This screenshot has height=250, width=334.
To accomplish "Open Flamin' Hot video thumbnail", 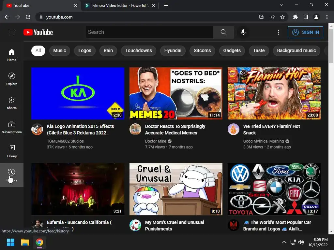I will [274, 93].
